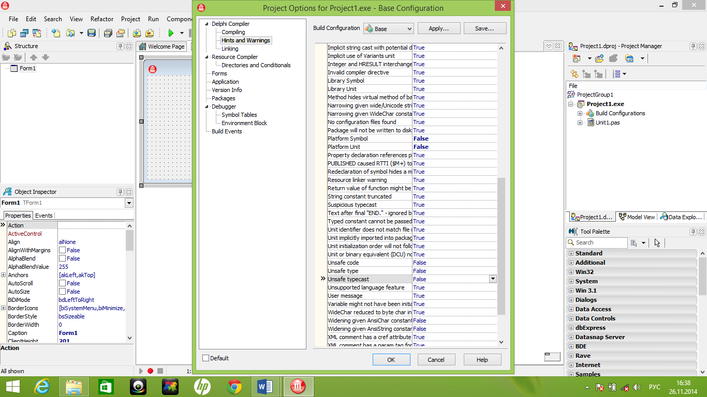
Task: Select Linking in options tree
Action: (230, 49)
